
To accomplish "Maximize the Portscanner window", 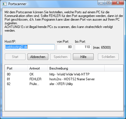I will pyautogui.click(x=108, y=3).
